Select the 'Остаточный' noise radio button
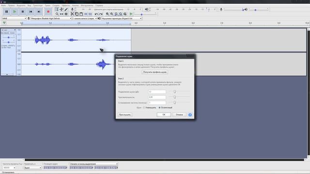 click(x=159, y=108)
